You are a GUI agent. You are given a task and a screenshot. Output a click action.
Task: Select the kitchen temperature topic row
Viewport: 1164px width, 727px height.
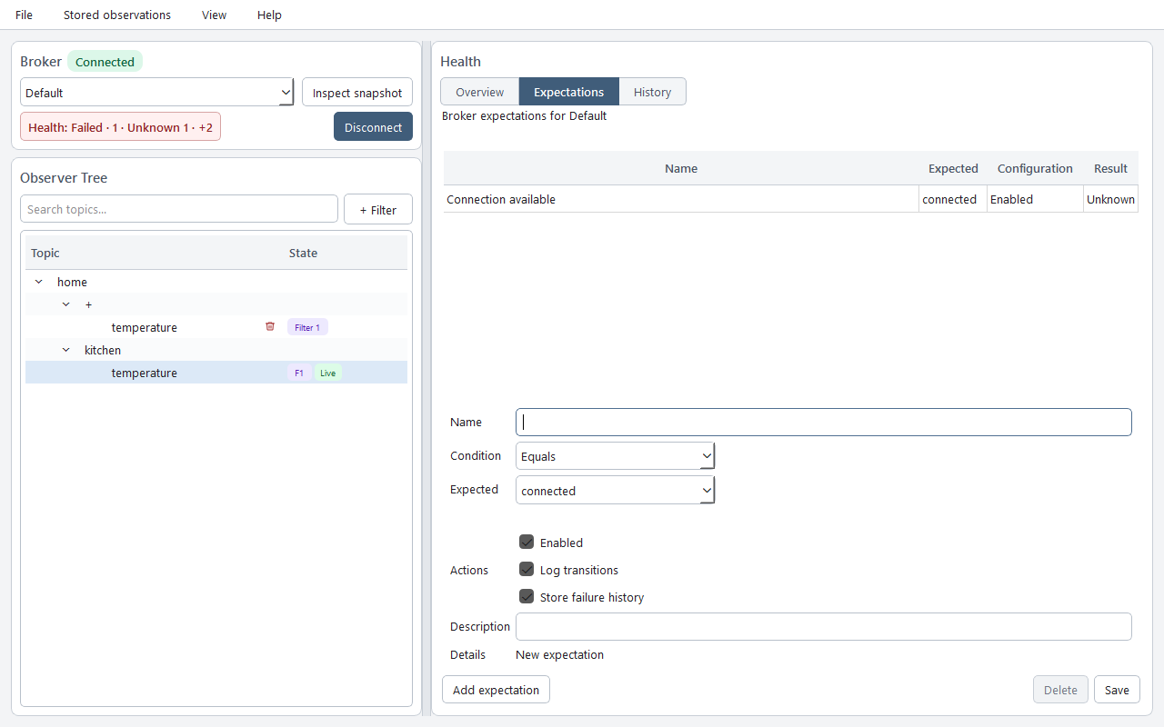tap(216, 373)
